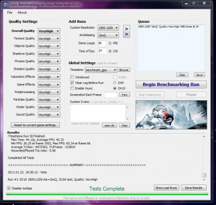Click View button for screenshots
Screen dimensions: 216x205
coord(124,95)
